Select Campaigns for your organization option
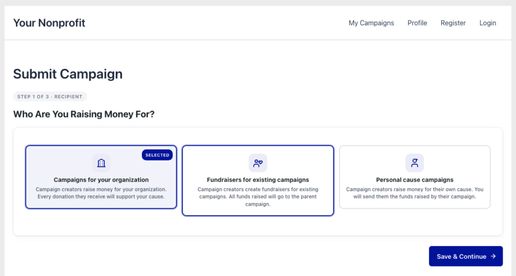 (x=101, y=177)
